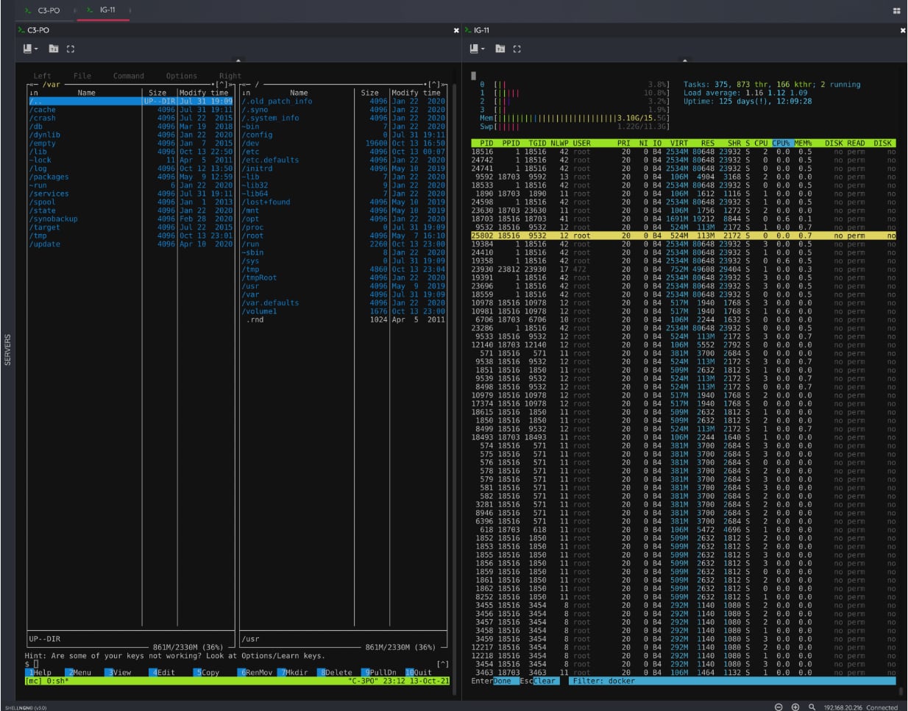Click the magnifier search icon in status bar
The width and height of the screenshot is (908, 711).
[x=812, y=707]
